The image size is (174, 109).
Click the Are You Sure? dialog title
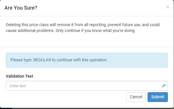click(x=21, y=8)
